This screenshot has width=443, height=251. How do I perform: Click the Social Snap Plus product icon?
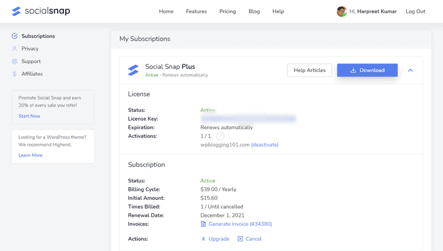tap(134, 70)
